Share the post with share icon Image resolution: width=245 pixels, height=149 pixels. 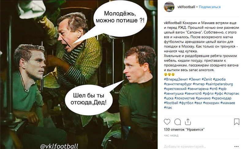[x=188, y=122]
